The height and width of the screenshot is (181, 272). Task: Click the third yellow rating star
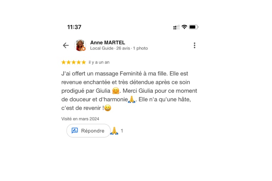[x=74, y=62]
